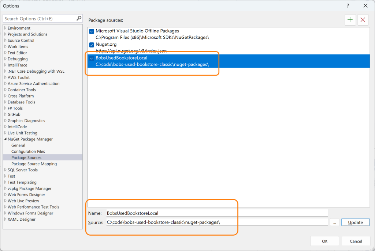Click the search magnifier in Search Options

coord(78,18)
